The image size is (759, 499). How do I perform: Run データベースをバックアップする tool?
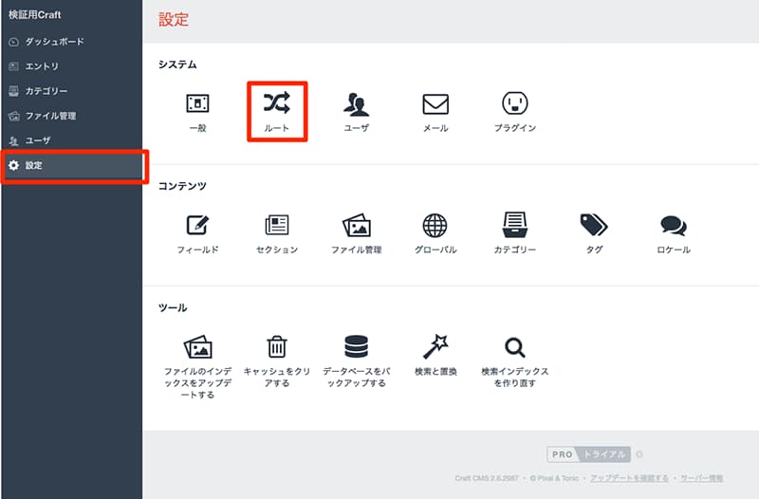pos(356,346)
